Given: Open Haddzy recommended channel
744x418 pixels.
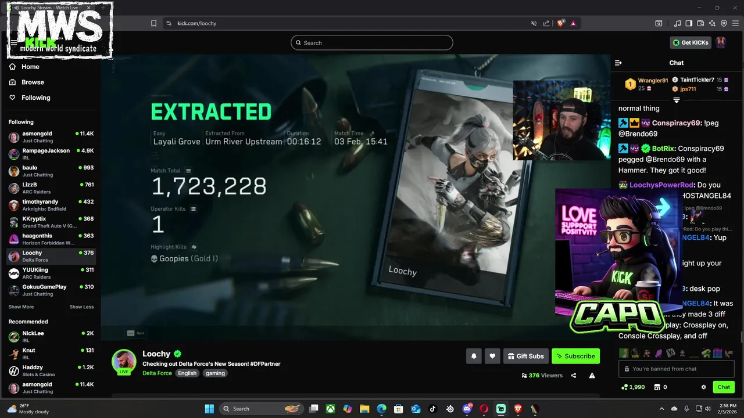Looking at the screenshot, I should pos(51,371).
